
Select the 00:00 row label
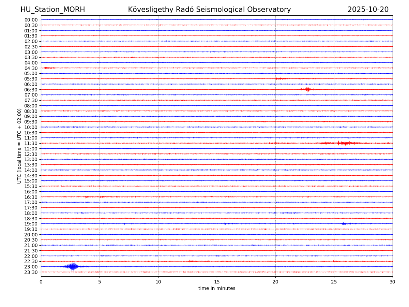tap(31, 20)
